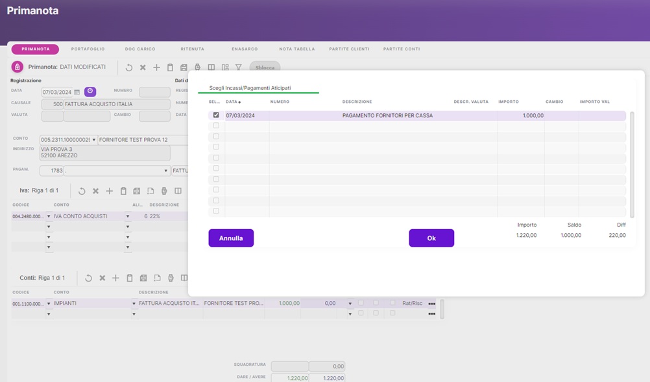Click the NUMERO input field in Registrazione
Screen dimensions: 650x382
[x=154, y=92]
